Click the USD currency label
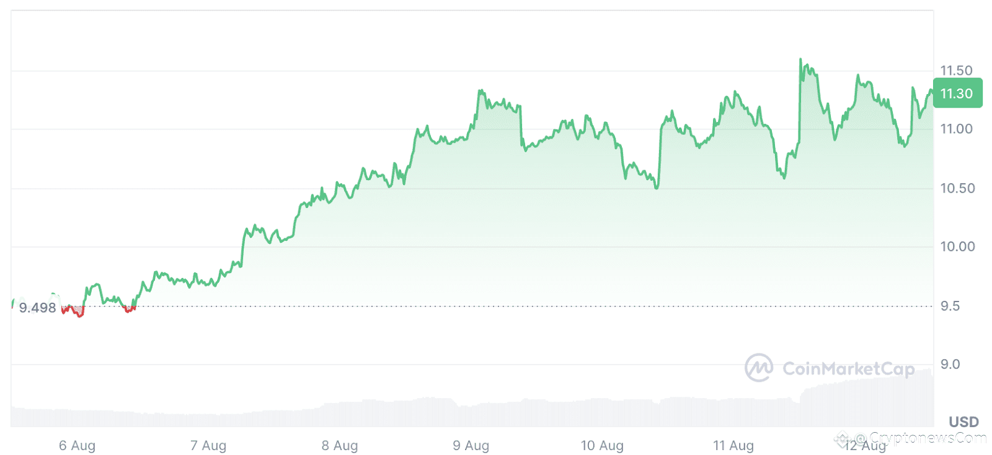 [x=963, y=422]
